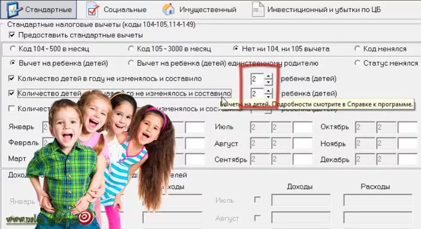Open the Имущественный tab
The width and height of the screenshot is (421, 229).
[x=199, y=10]
